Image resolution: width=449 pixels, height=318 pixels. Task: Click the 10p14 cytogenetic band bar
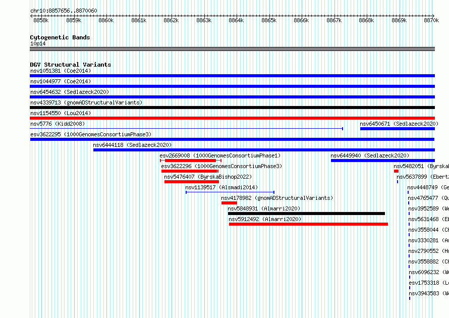[232, 49]
